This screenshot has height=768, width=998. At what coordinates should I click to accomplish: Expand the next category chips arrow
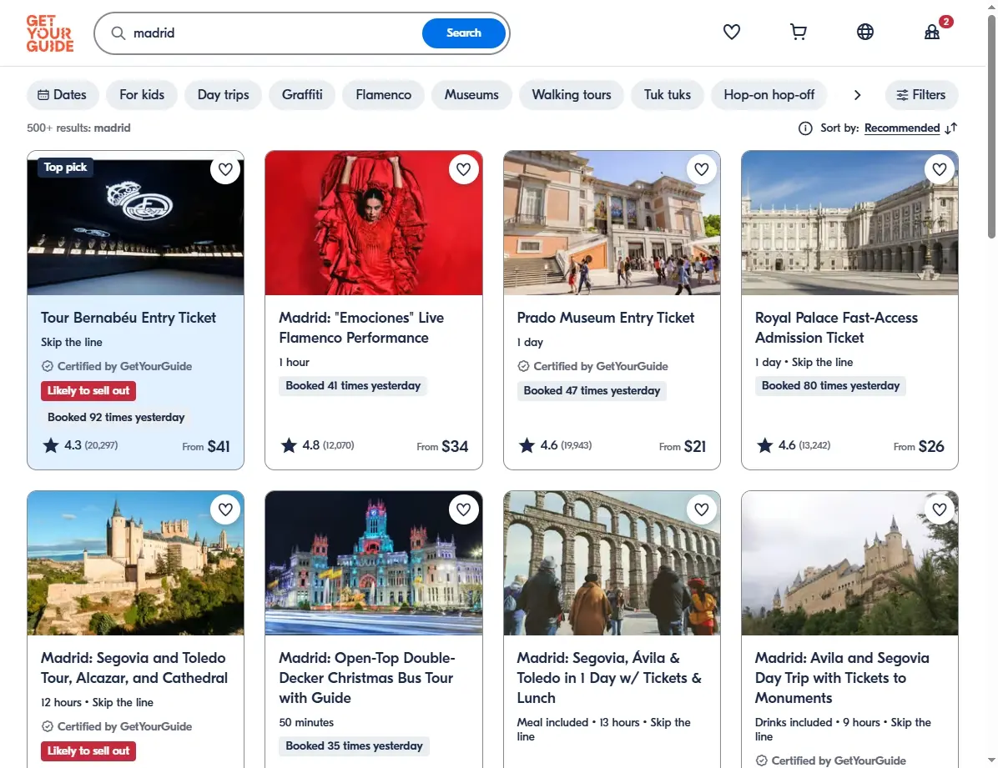click(x=857, y=95)
